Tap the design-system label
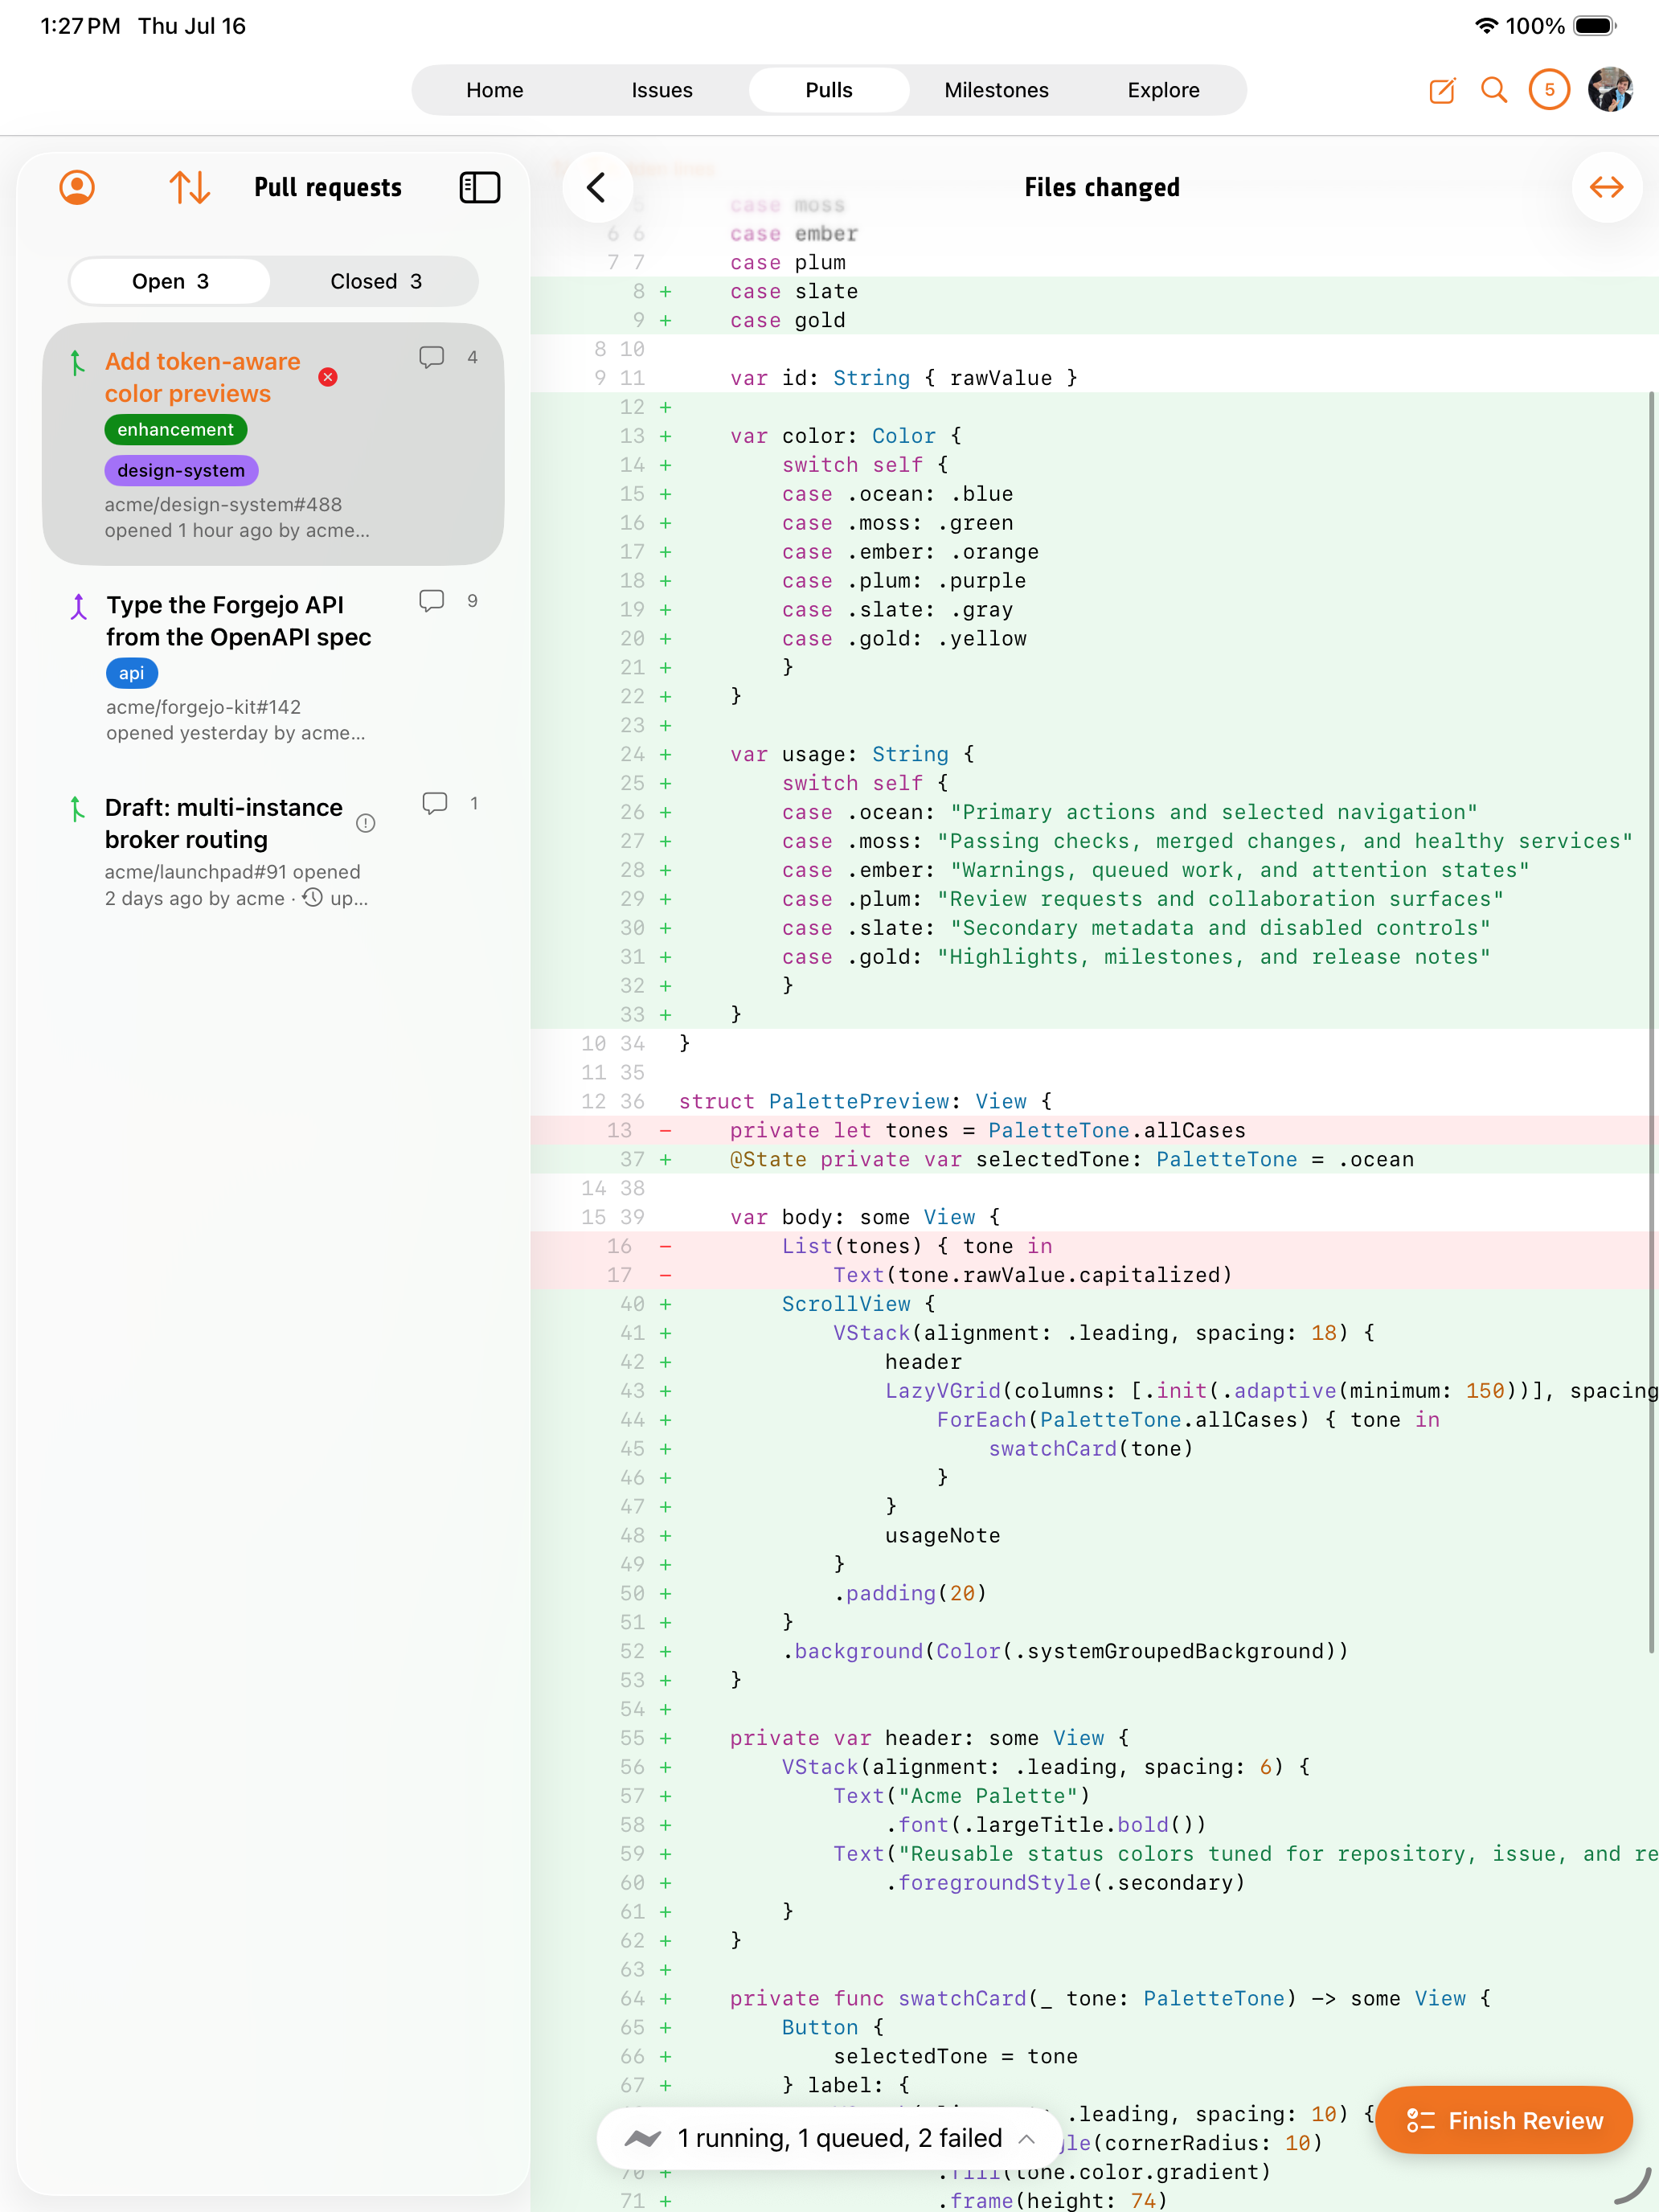This screenshot has height=2212, width=1659. pyautogui.click(x=181, y=470)
